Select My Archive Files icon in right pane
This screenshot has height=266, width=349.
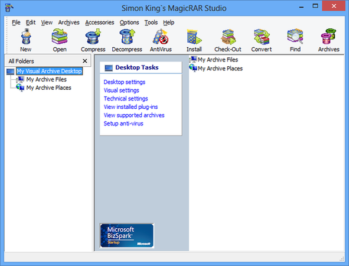click(193, 60)
